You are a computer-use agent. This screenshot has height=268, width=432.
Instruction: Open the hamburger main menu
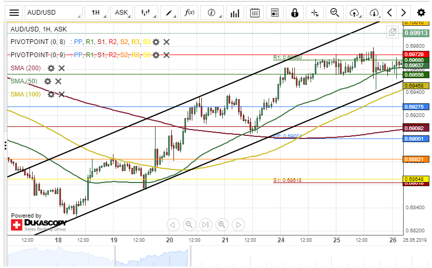pos(15,13)
